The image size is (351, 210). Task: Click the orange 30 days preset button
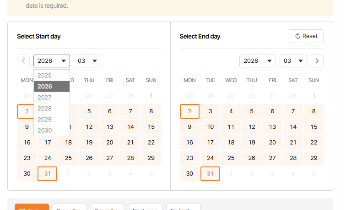[32, 207]
